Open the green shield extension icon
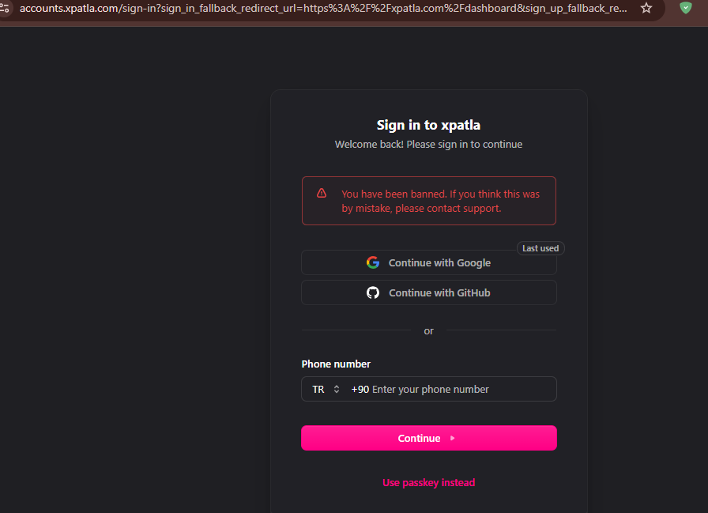708x513 pixels. click(685, 8)
